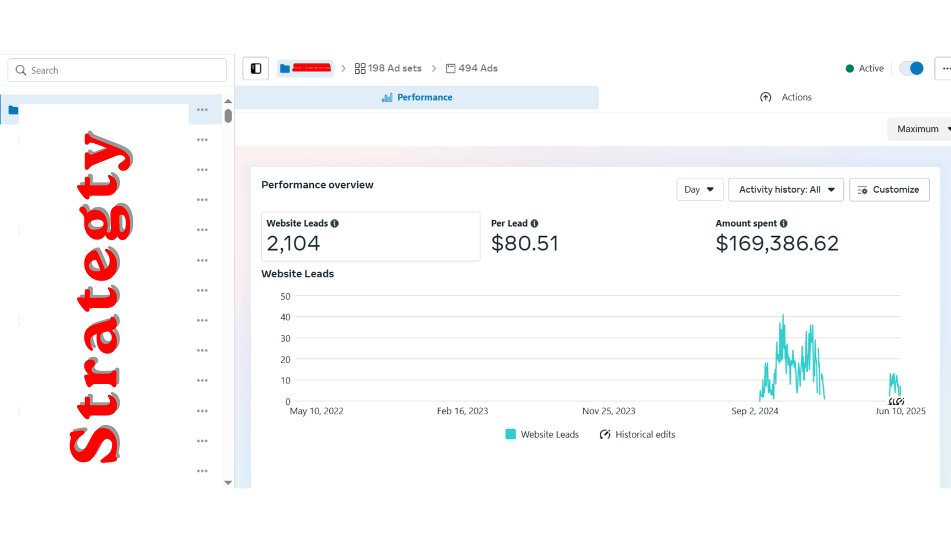The width and height of the screenshot is (951, 535).
Task: Open the campaign folder breadcrumb
Action: click(x=305, y=68)
